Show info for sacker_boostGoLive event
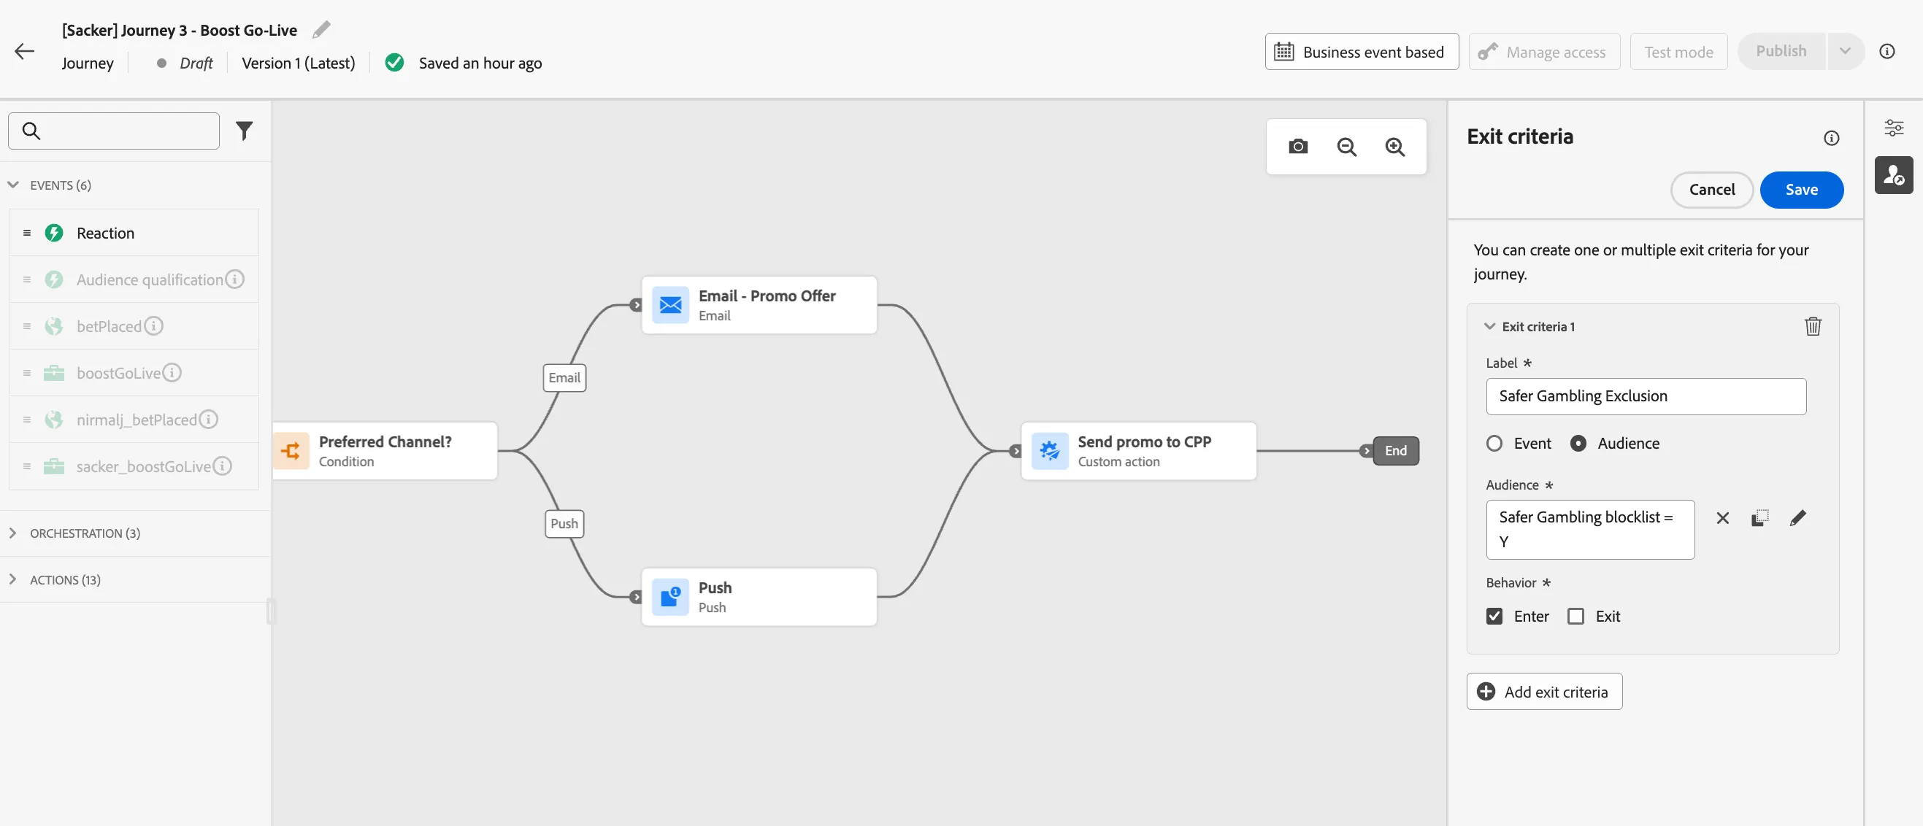This screenshot has height=826, width=1923. tap(222, 466)
